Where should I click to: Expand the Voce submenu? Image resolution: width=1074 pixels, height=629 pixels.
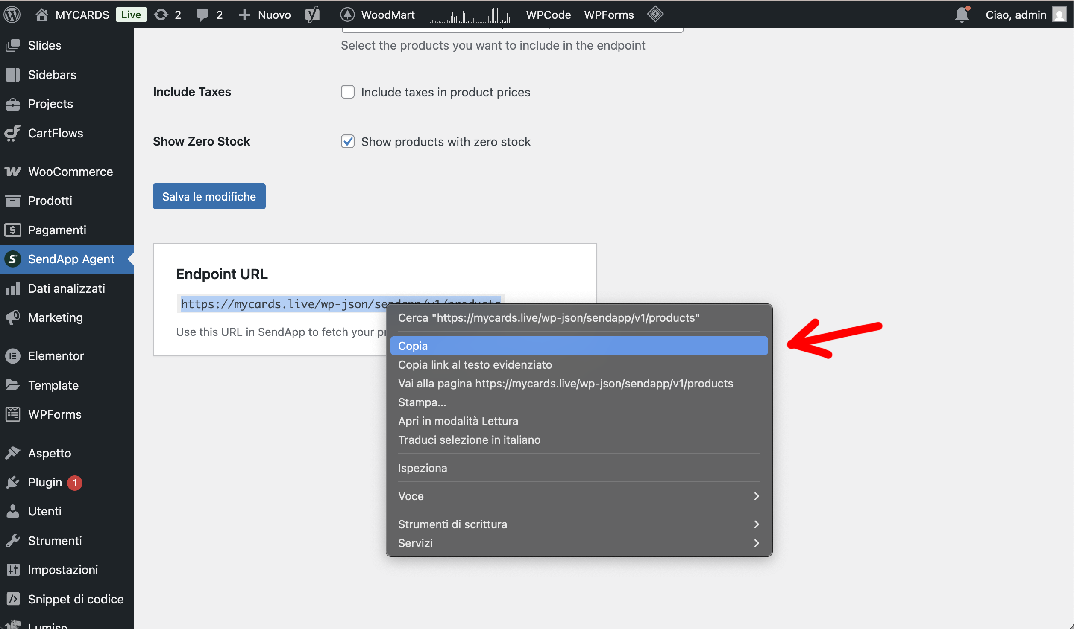(x=756, y=496)
